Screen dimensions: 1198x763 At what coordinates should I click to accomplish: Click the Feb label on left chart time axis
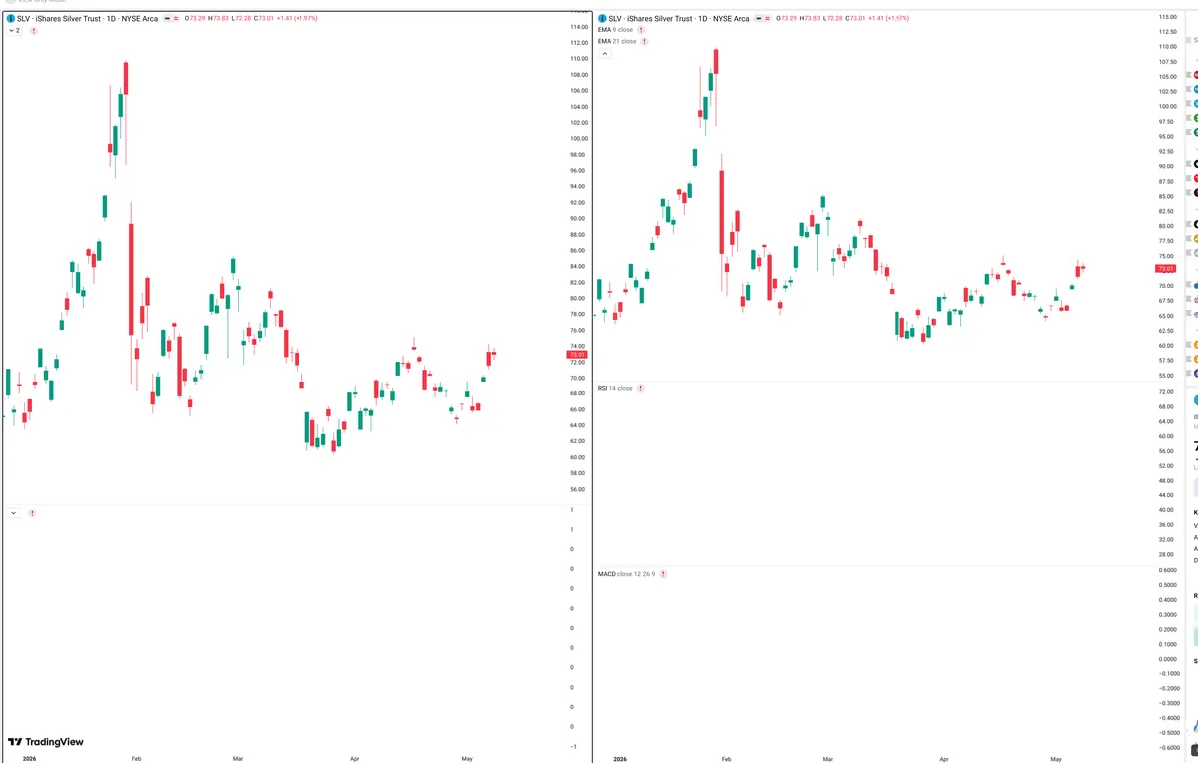[x=135, y=759]
